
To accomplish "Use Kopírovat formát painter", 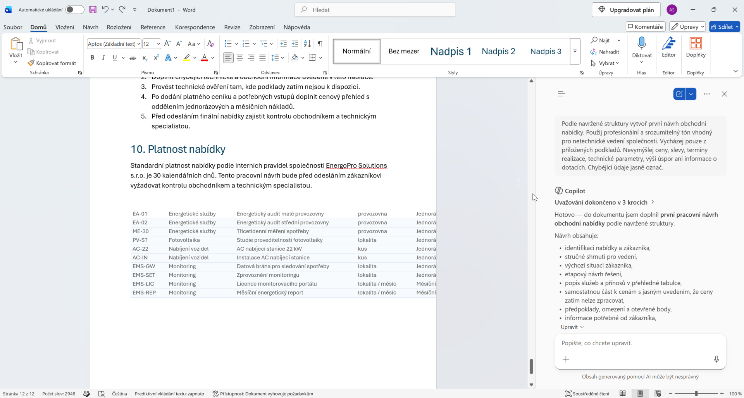I will [x=52, y=63].
